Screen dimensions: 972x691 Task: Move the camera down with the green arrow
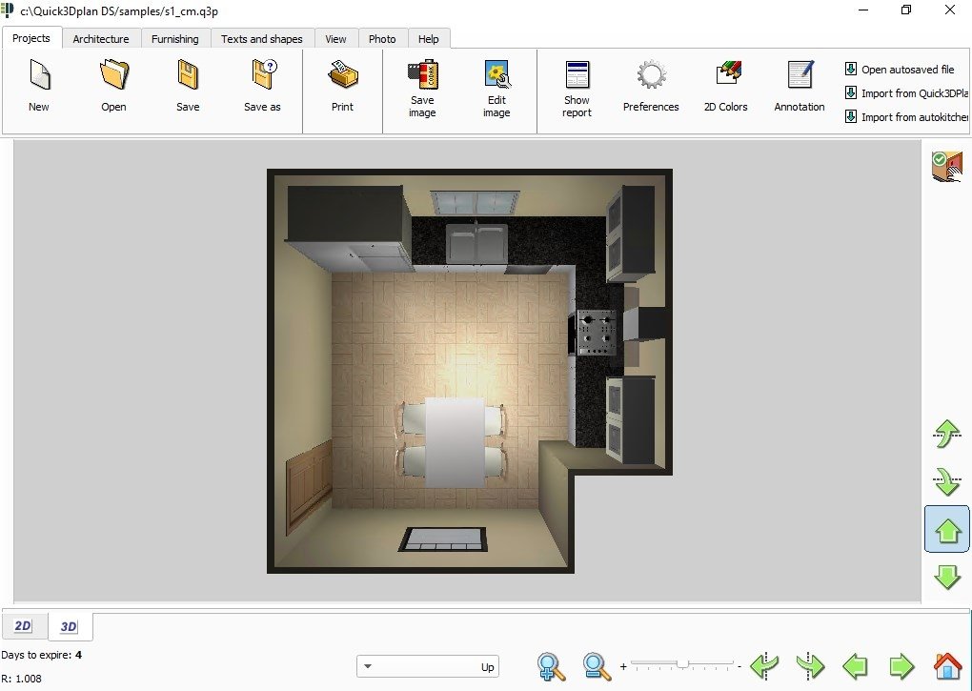tap(947, 577)
